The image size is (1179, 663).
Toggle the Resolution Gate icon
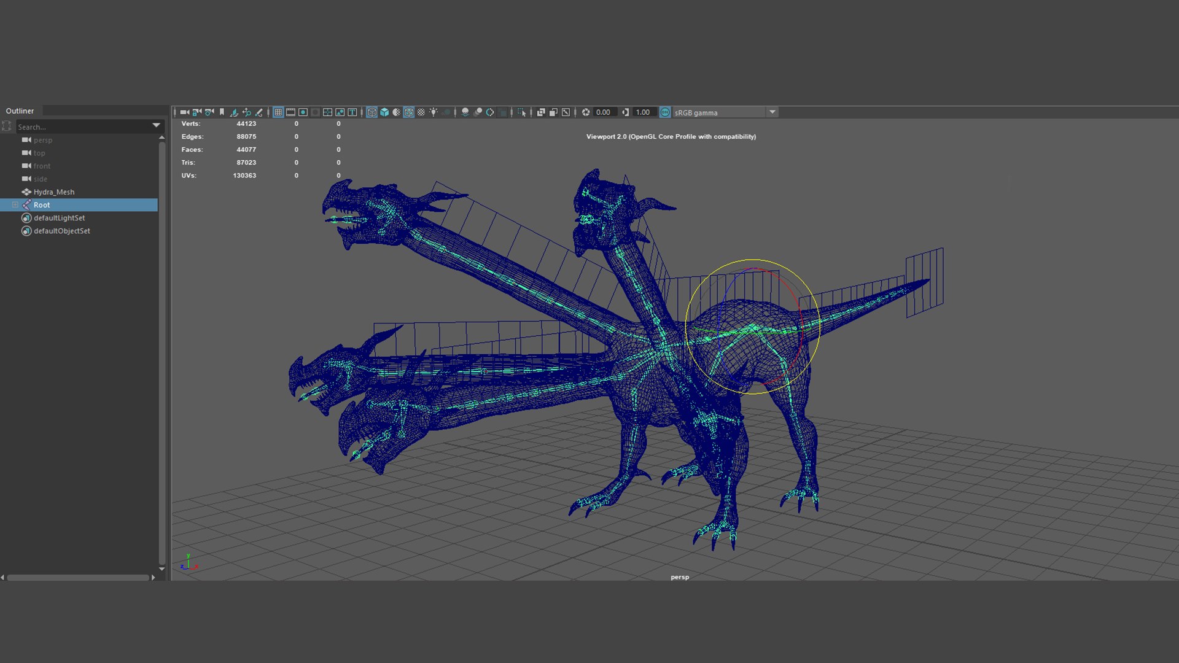click(x=303, y=112)
